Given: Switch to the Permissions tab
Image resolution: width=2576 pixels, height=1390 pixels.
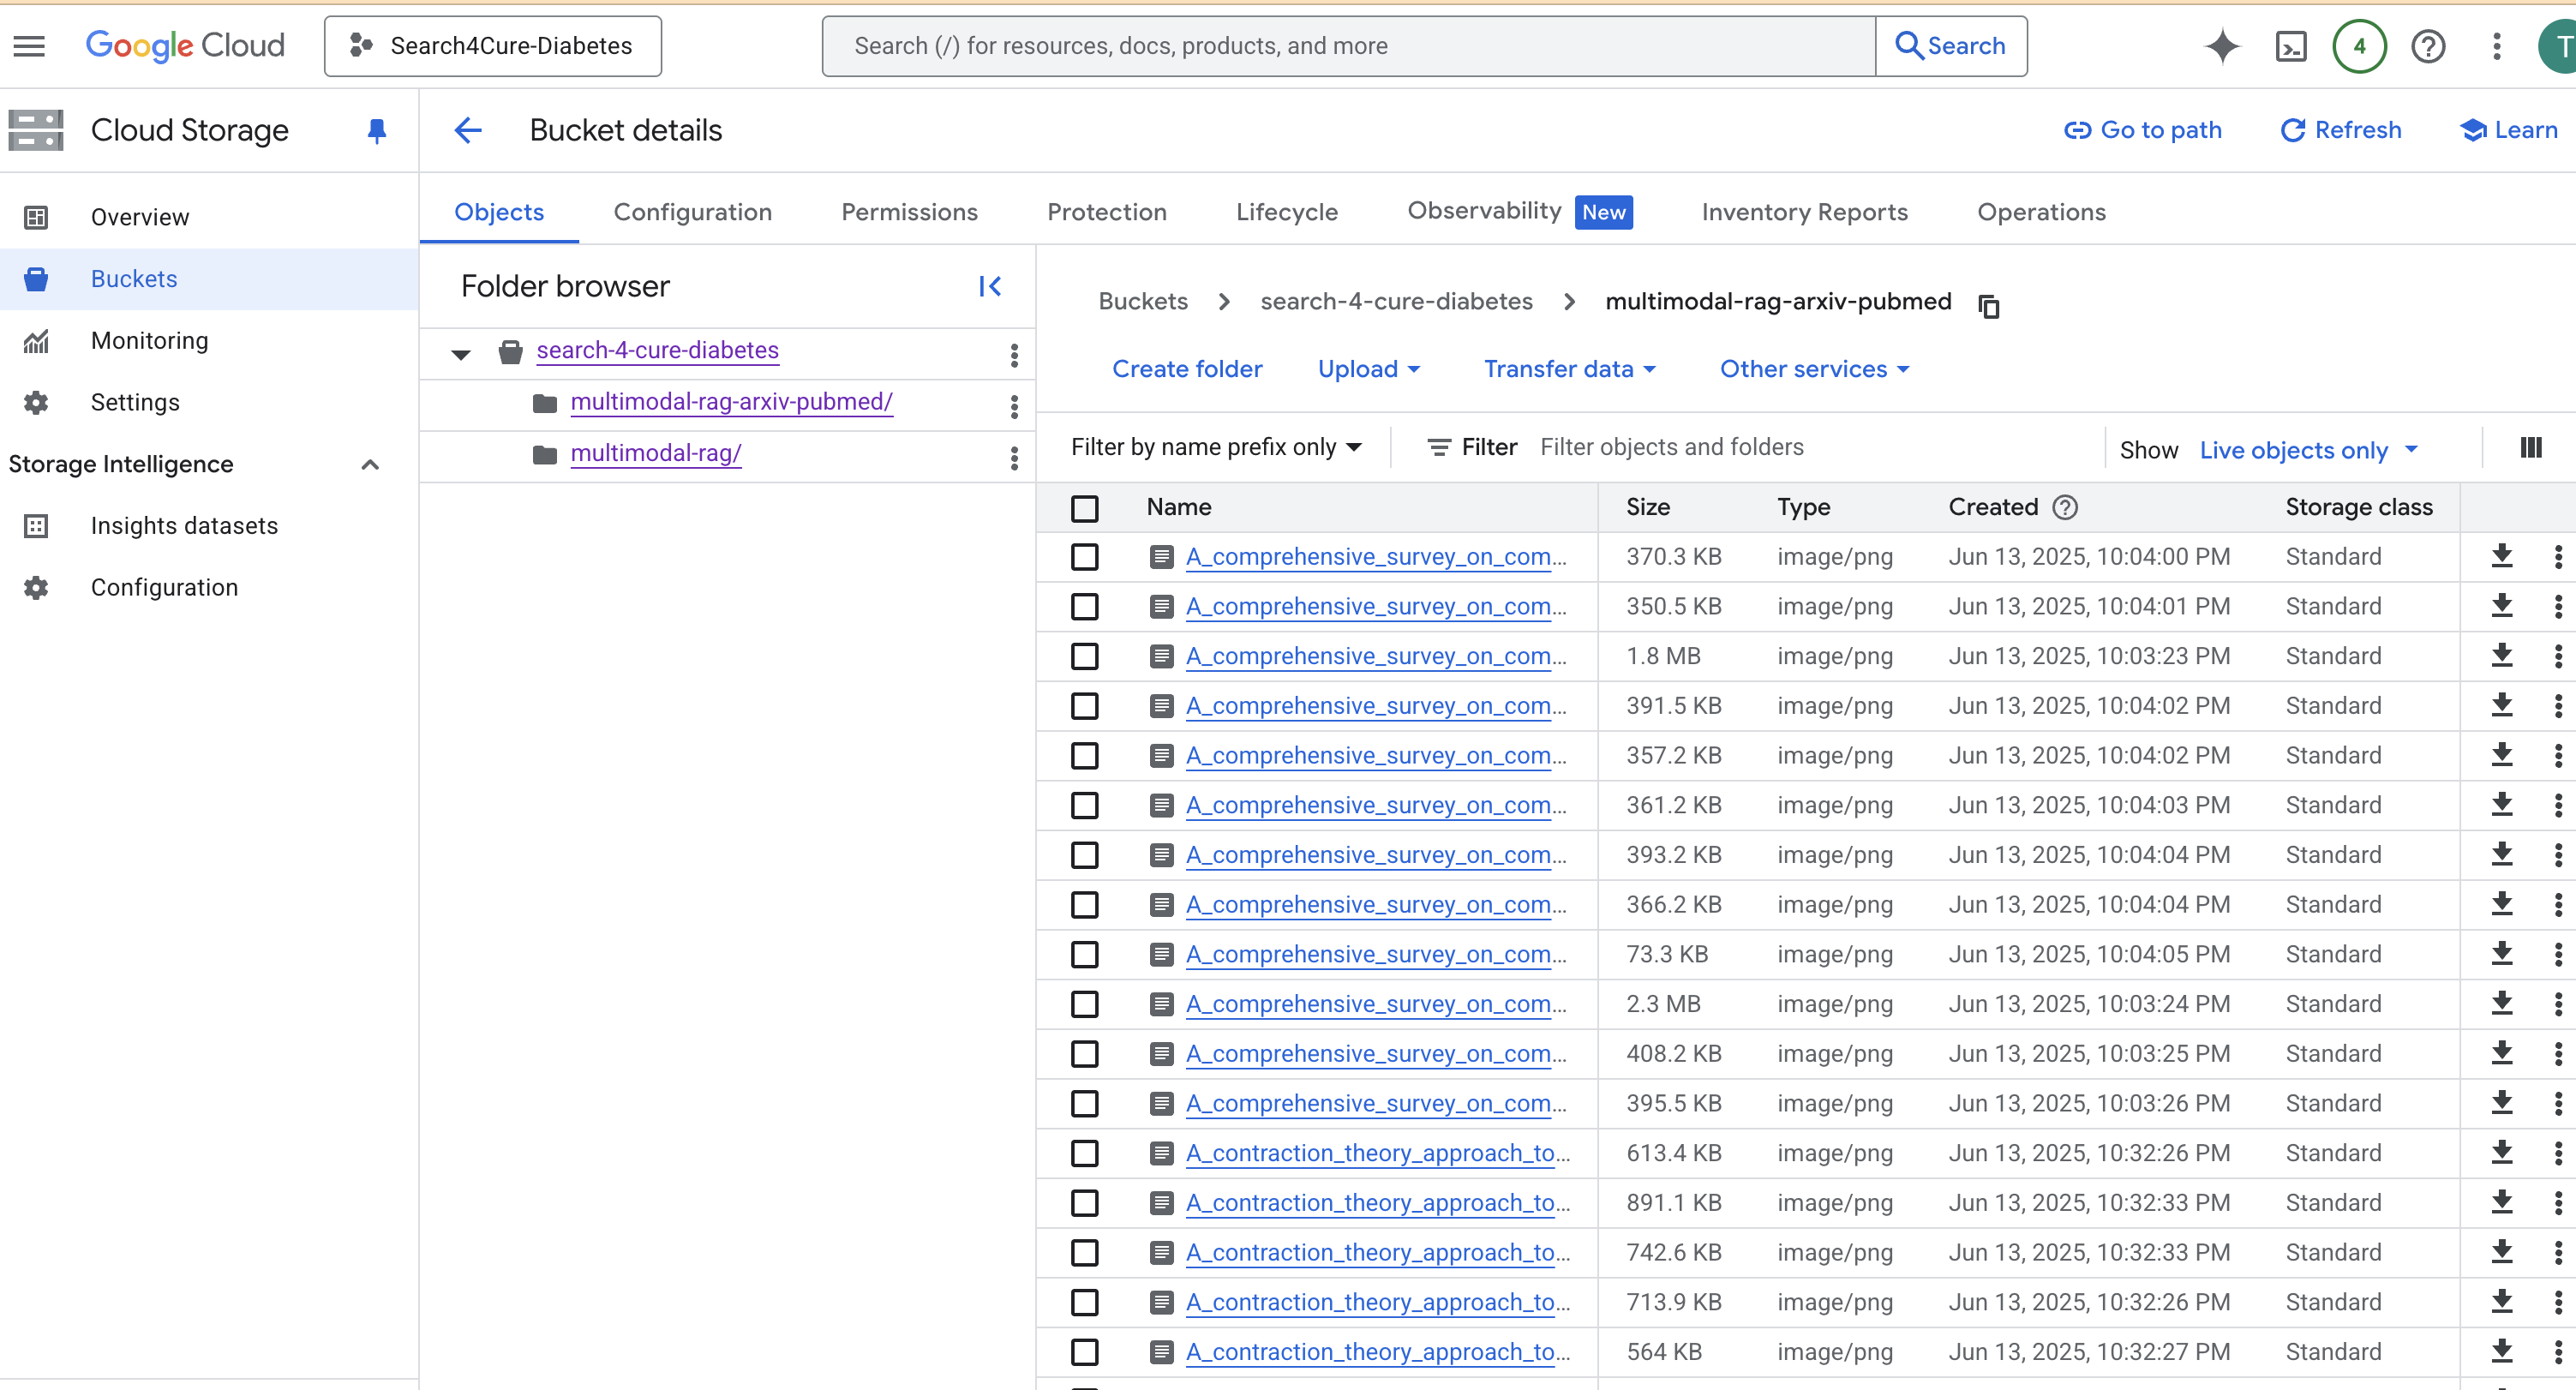Looking at the screenshot, I should point(908,212).
